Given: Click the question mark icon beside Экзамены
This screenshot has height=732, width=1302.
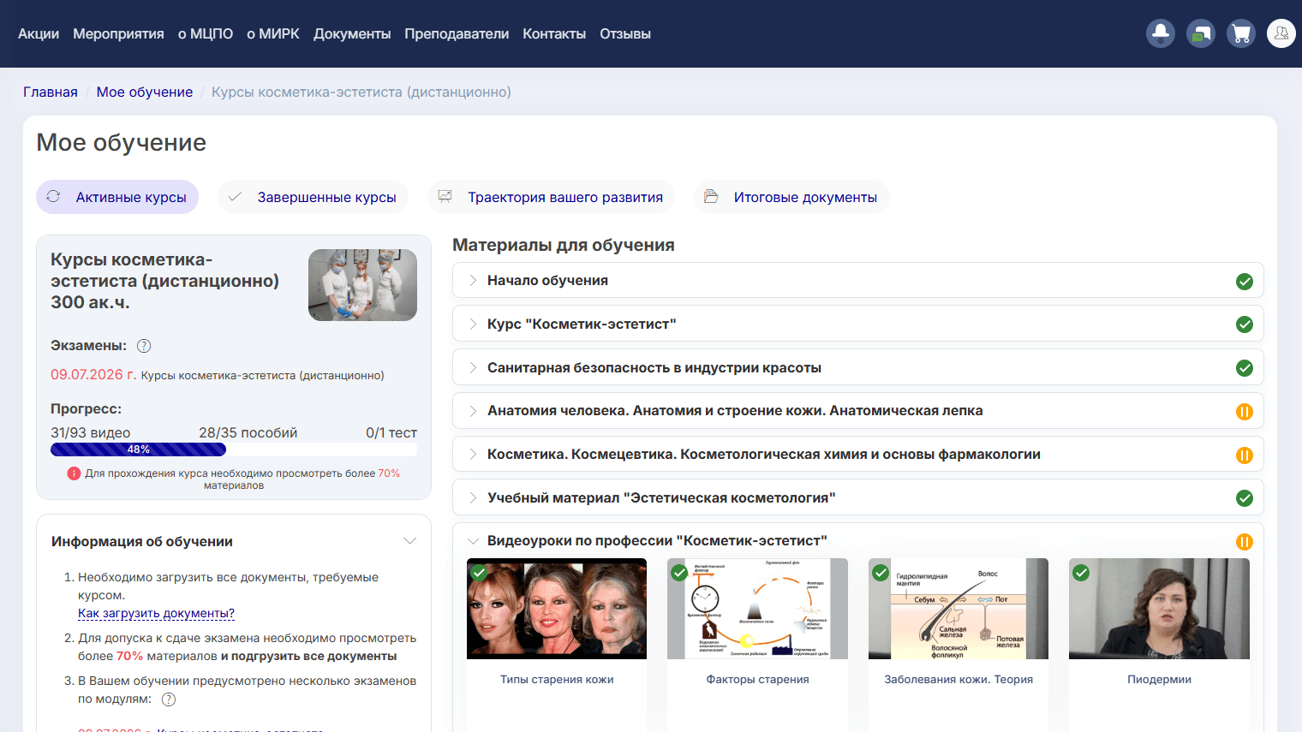Looking at the screenshot, I should 144,346.
